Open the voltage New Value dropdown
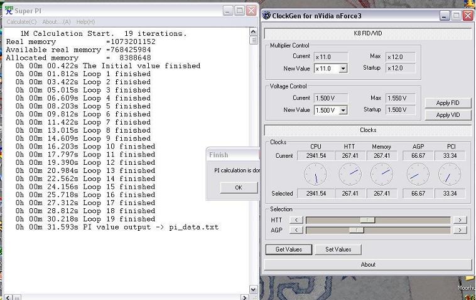The height and width of the screenshot is (300, 476). point(343,110)
